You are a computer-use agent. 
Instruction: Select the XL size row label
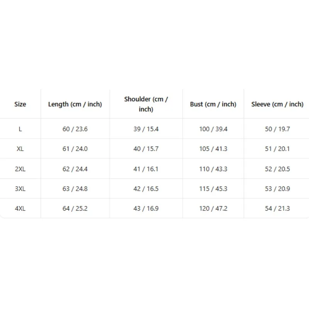point(20,149)
